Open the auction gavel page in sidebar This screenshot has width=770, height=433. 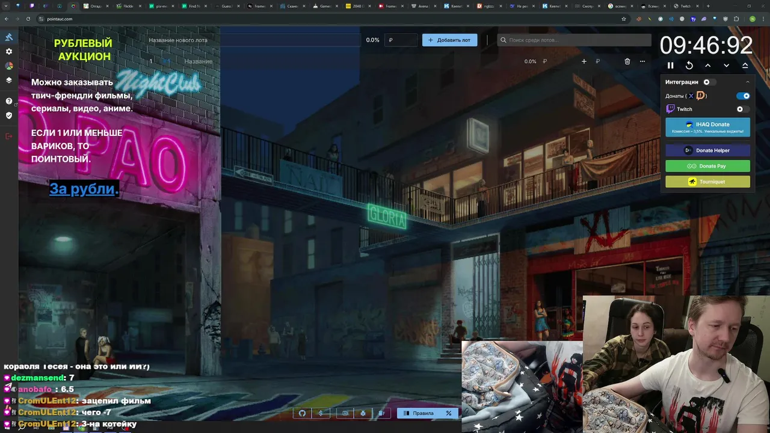9,37
